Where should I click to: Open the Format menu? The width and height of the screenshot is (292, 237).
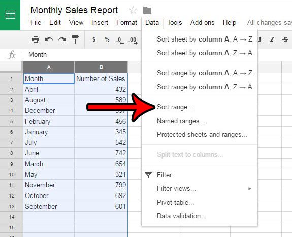[126, 22]
